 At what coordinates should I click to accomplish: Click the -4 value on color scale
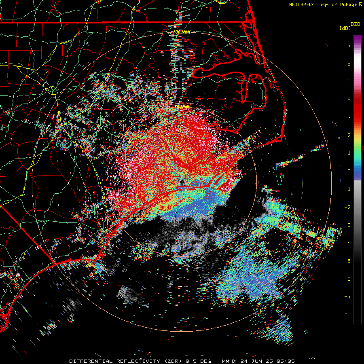[347, 243]
